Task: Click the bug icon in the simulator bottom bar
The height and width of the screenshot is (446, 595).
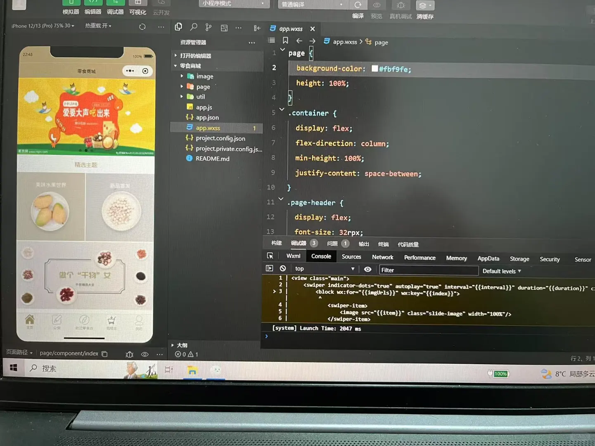Action: coord(130,354)
